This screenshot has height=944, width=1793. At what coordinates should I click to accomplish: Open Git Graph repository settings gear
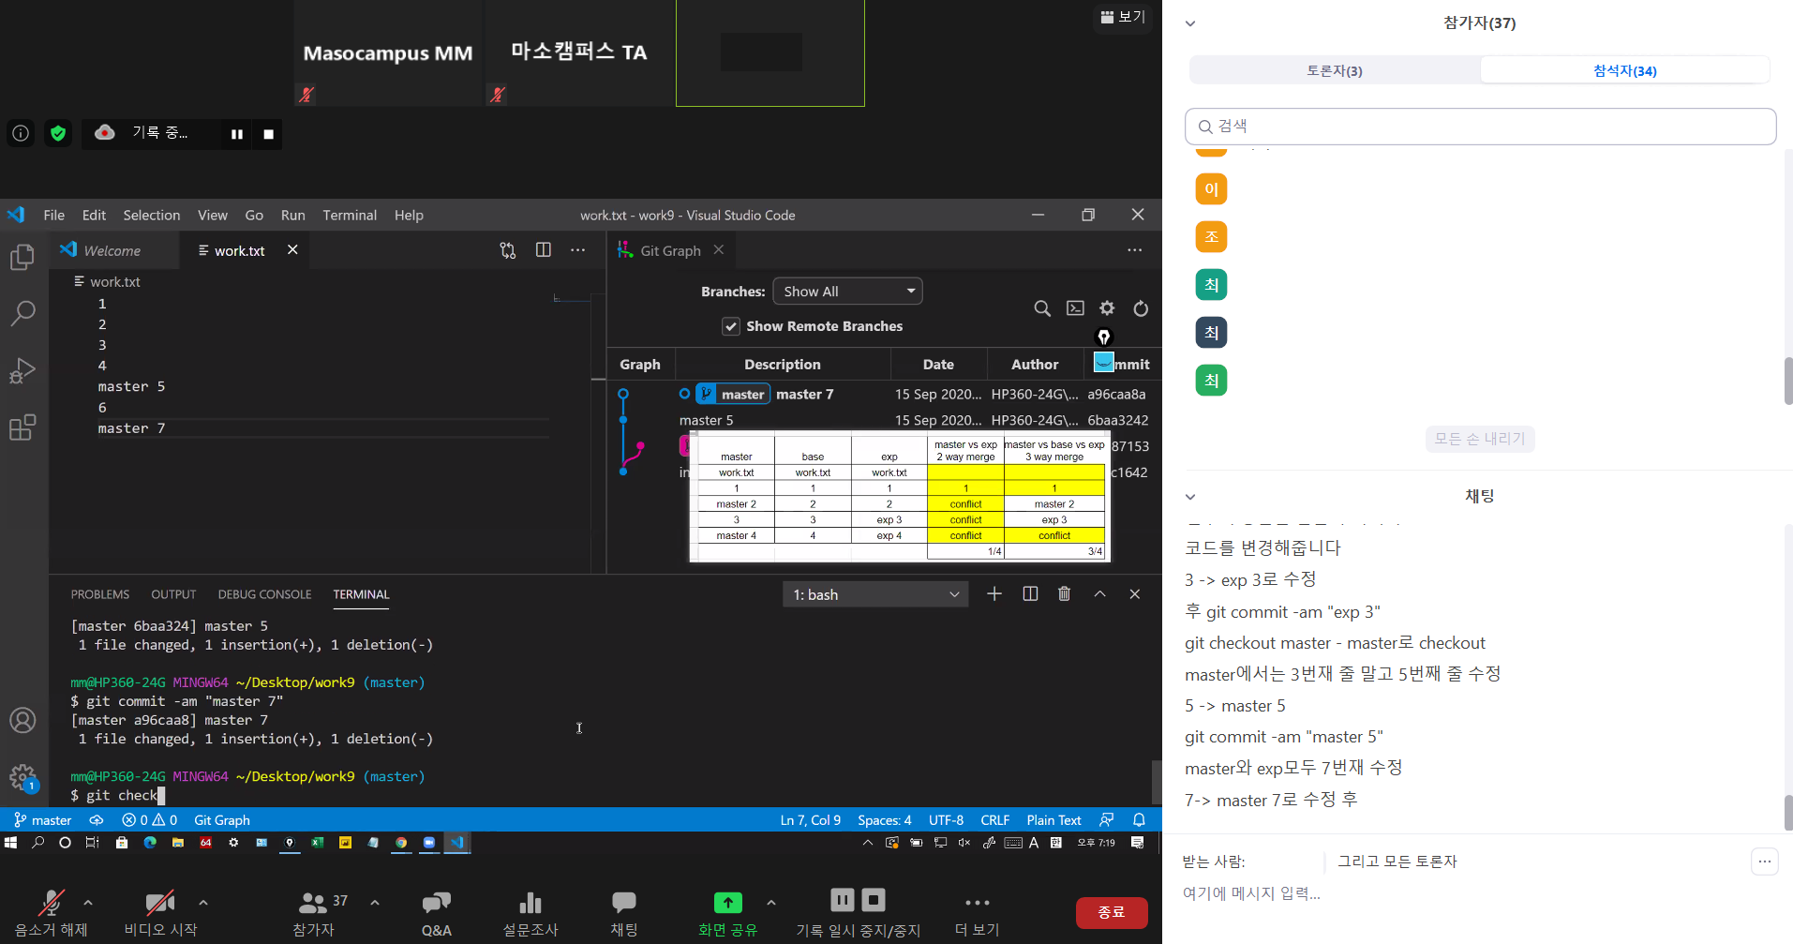click(x=1107, y=308)
